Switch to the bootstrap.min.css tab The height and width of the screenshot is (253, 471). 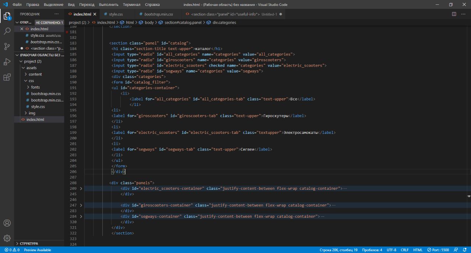click(x=159, y=14)
